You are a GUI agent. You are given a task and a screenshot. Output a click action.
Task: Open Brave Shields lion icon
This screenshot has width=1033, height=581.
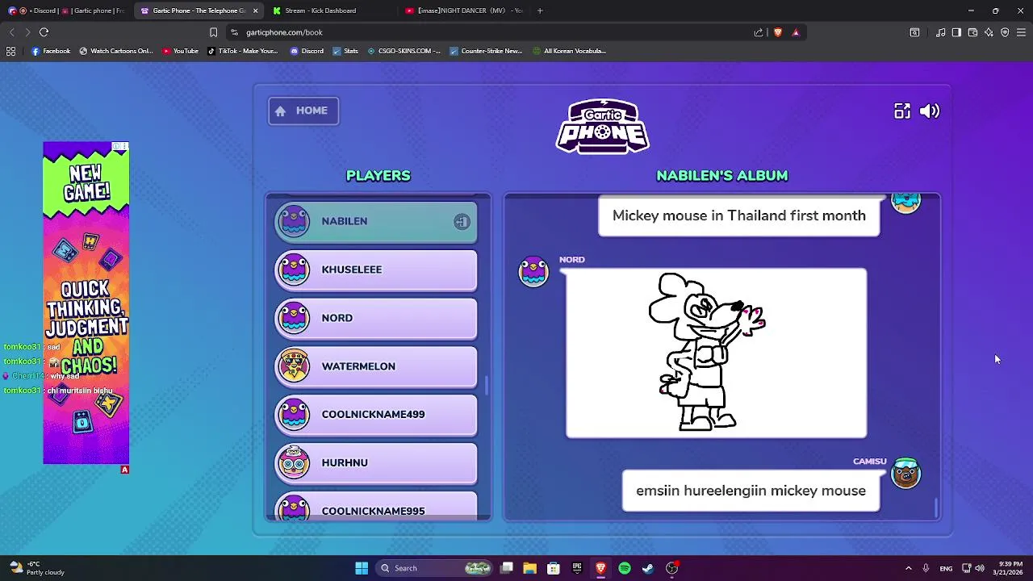778,32
